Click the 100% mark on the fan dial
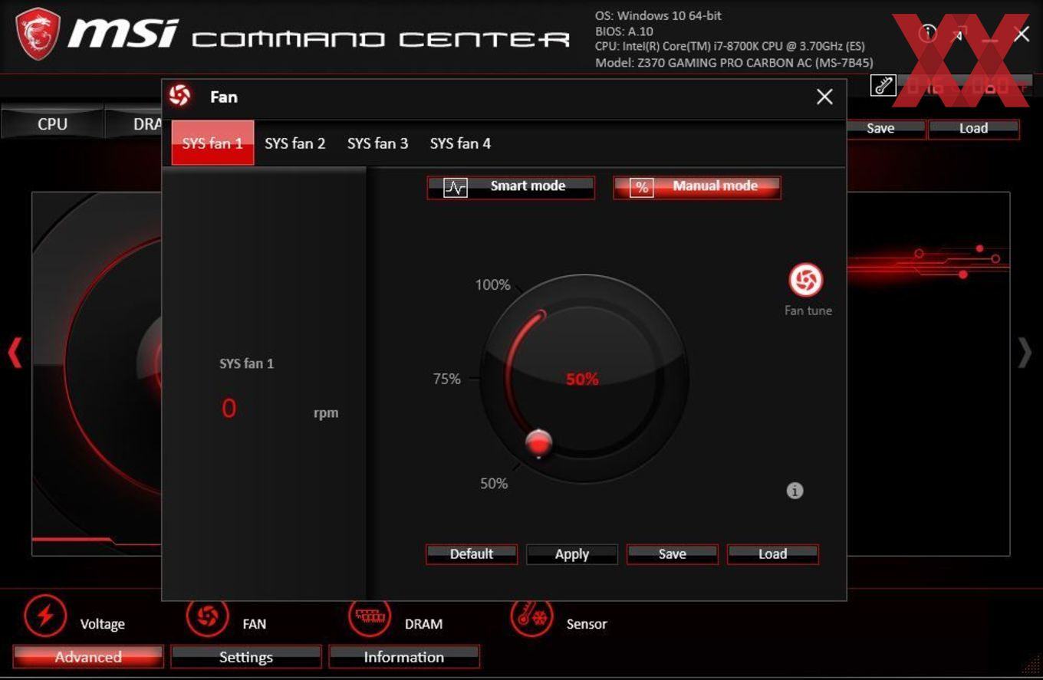 point(492,285)
